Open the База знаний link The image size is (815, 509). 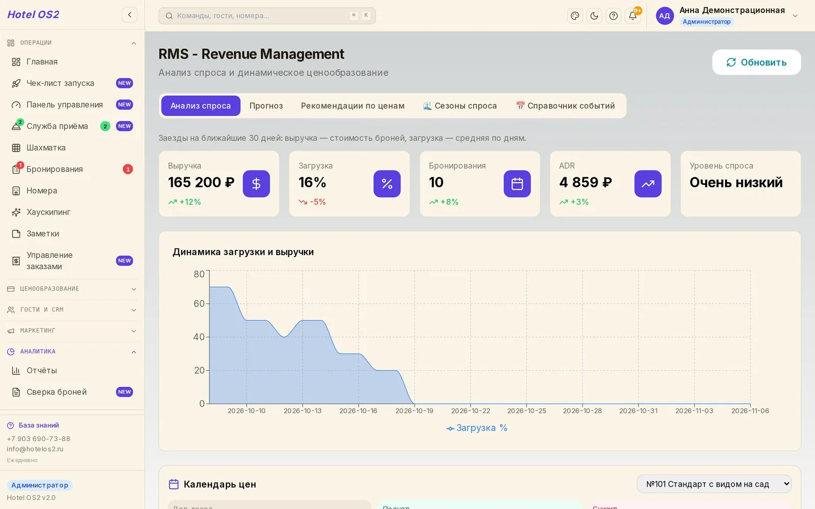click(33, 426)
